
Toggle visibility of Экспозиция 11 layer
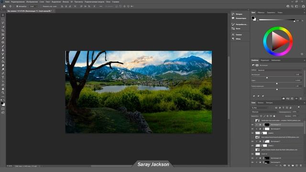click(252, 125)
